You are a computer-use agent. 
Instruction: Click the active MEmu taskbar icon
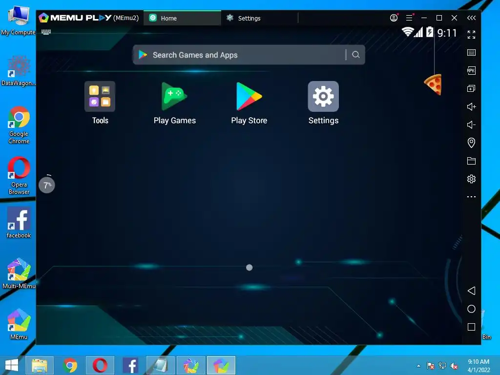click(x=221, y=365)
